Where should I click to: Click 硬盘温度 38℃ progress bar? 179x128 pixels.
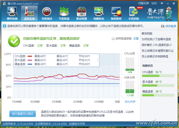pos(158,95)
